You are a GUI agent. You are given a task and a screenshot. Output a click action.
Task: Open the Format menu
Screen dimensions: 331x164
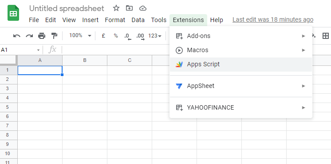pos(115,20)
